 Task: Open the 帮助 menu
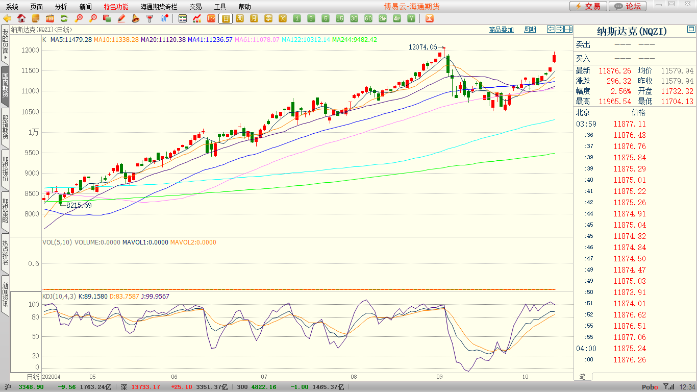(x=244, y=7)
